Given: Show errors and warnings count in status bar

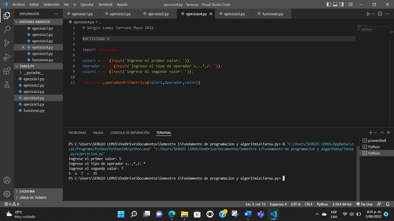Looking at the screenshot, I should 12,204.
